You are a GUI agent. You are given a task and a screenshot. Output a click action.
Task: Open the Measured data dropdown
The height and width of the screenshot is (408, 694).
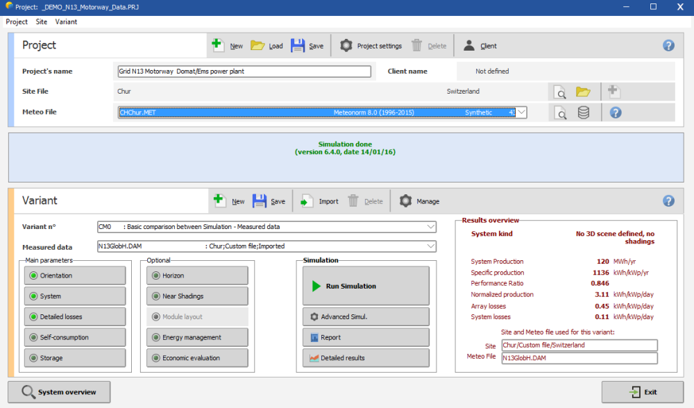tap(430, 246)
